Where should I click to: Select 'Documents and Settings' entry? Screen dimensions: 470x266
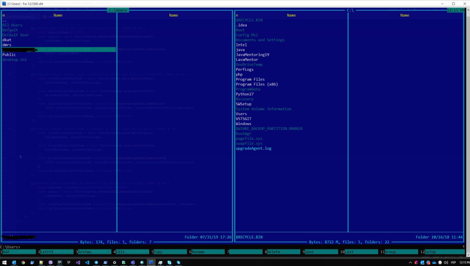[260, 40]
